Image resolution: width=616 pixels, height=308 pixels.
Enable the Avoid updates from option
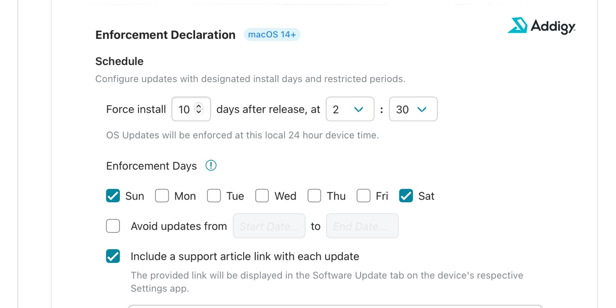coord(113,226)
